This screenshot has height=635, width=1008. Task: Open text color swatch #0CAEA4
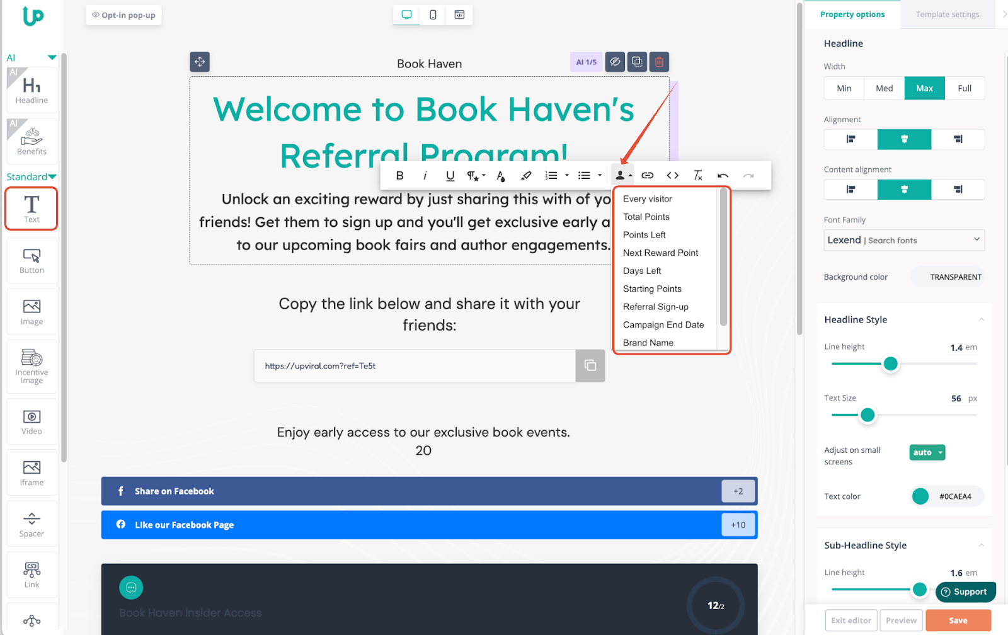click(920, 496)
